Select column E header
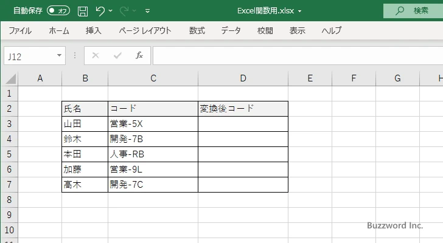 tap(310, 78)
